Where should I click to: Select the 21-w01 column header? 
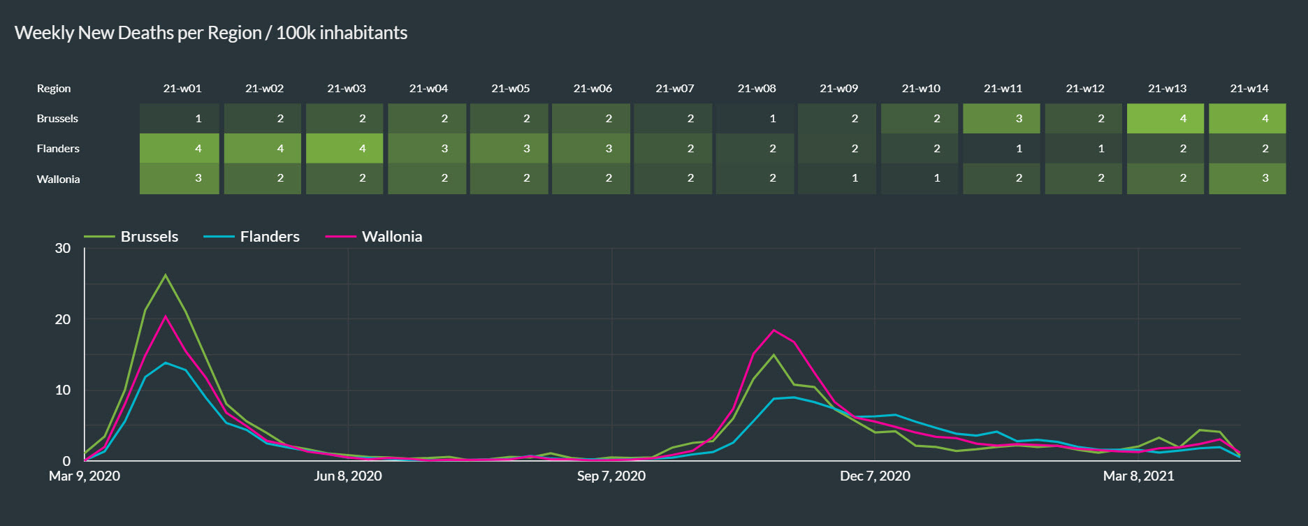182,89
